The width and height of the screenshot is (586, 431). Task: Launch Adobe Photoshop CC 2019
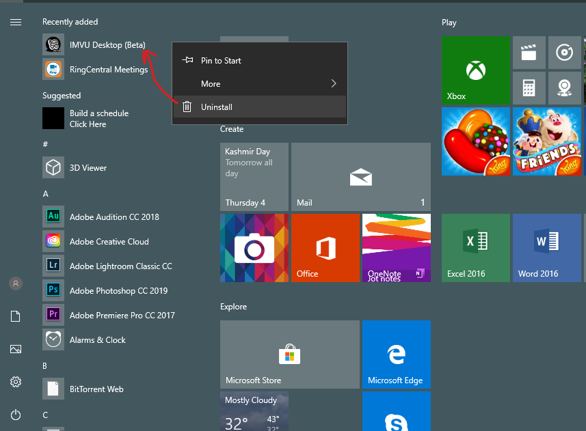pyautogui.click(x=118, y=291)
